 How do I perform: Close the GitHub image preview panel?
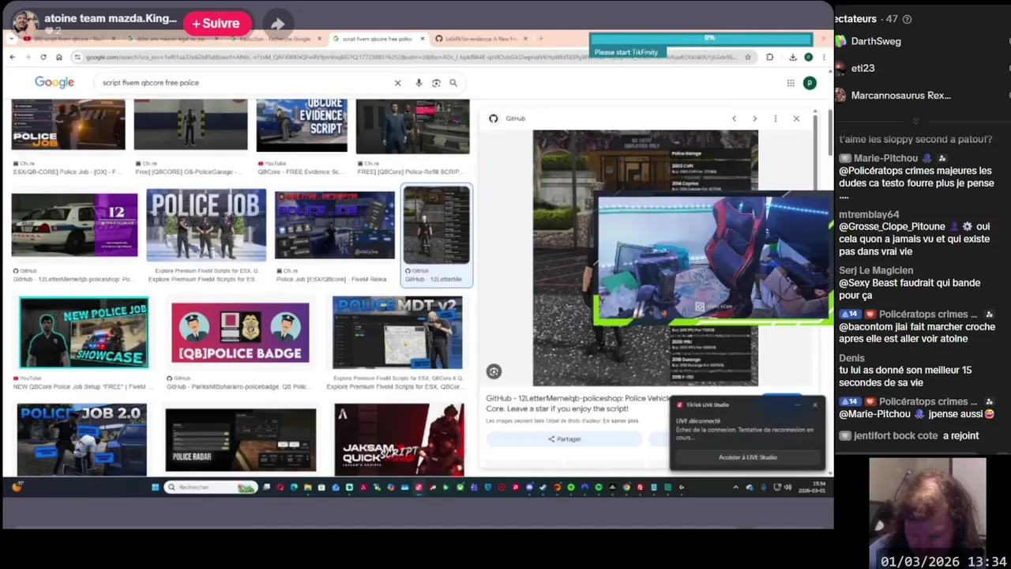[x=796, y=119]
